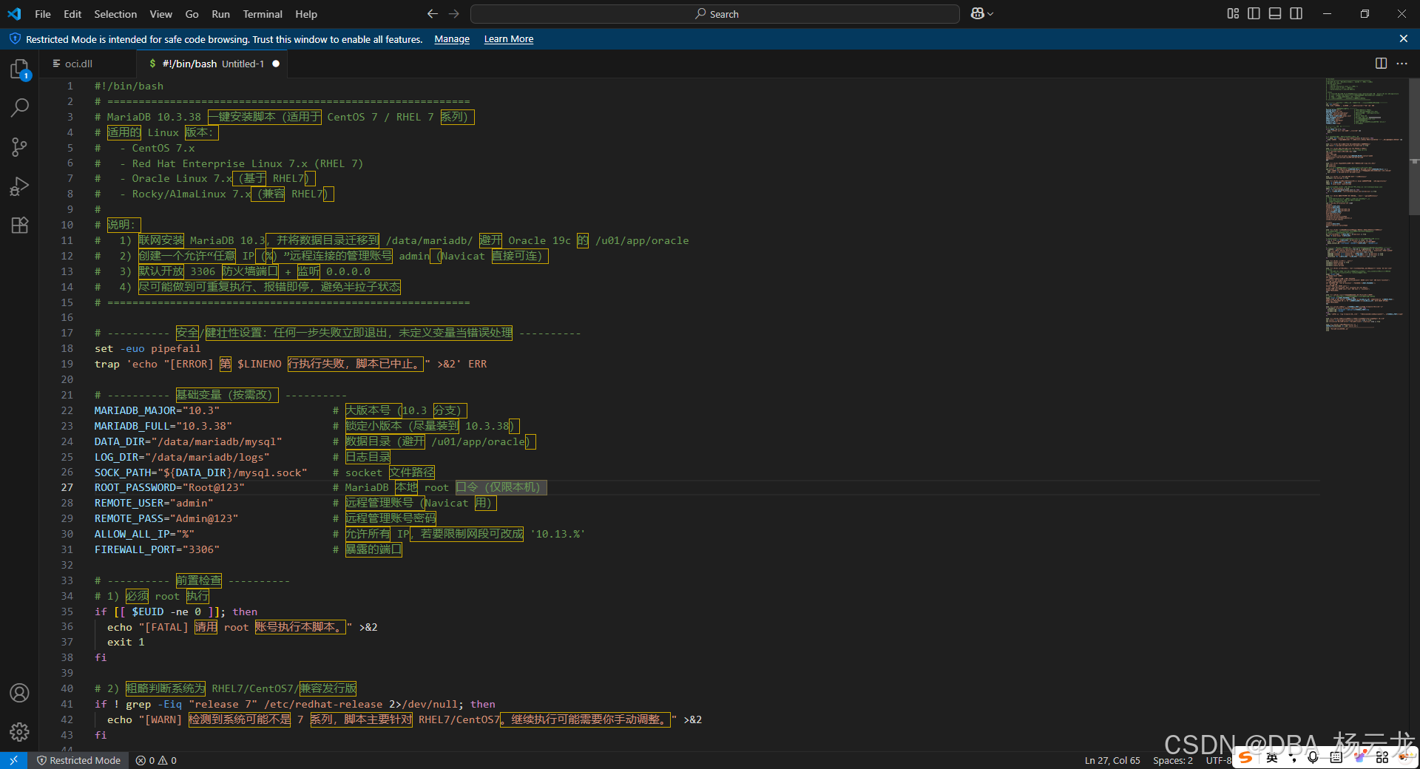
Task: Open the Edit menu
Action: [72, 14]
